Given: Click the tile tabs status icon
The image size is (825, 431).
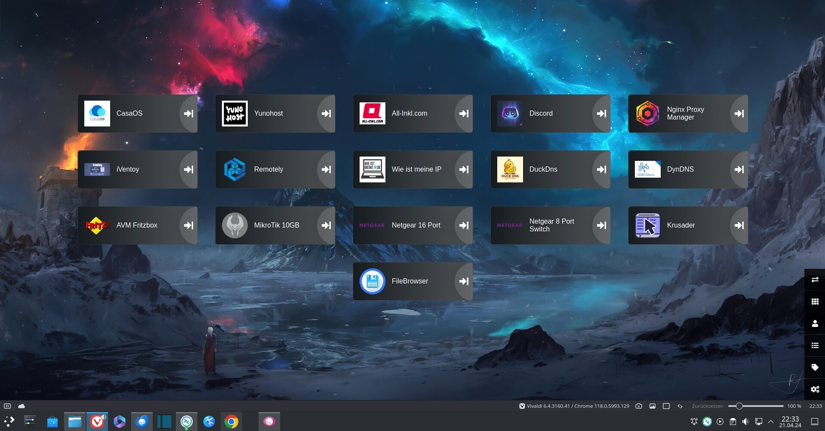Looking at the screenshot, I should (666, 406).
